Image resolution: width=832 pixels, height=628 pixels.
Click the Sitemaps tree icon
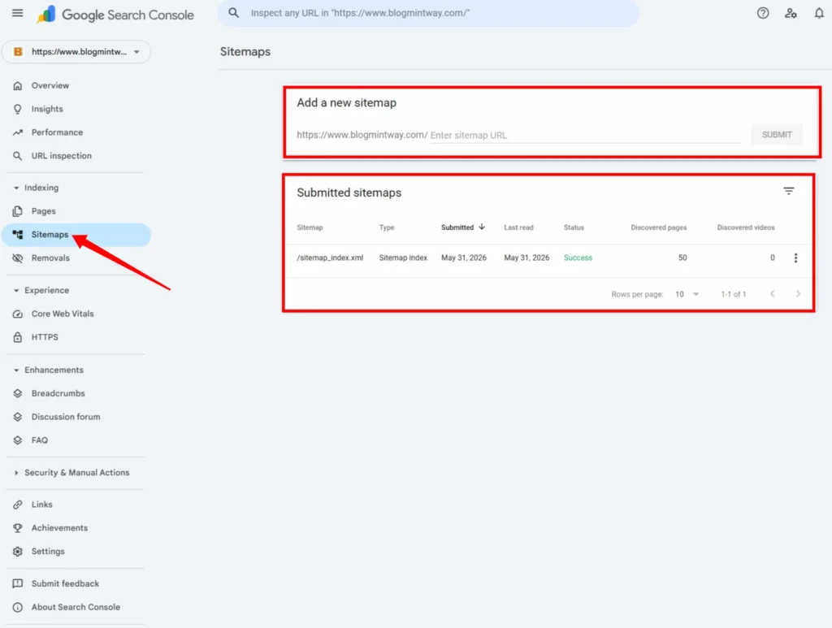point(18,235)
